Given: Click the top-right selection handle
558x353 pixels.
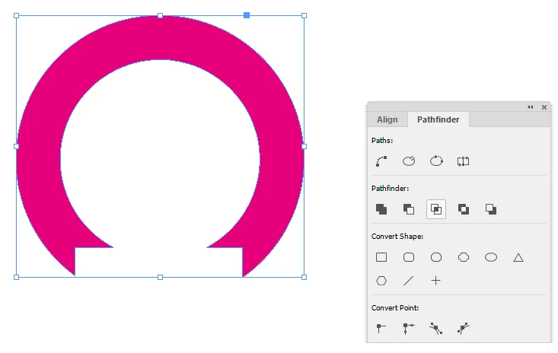Looking at the screenshot, I should (304, 16).
